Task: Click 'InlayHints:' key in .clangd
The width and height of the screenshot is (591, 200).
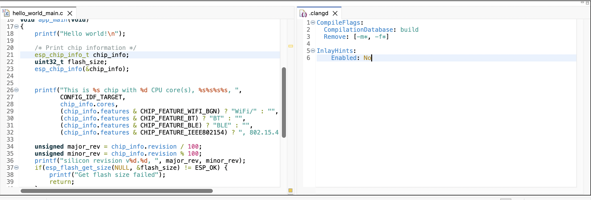Action: coord(336,51)
